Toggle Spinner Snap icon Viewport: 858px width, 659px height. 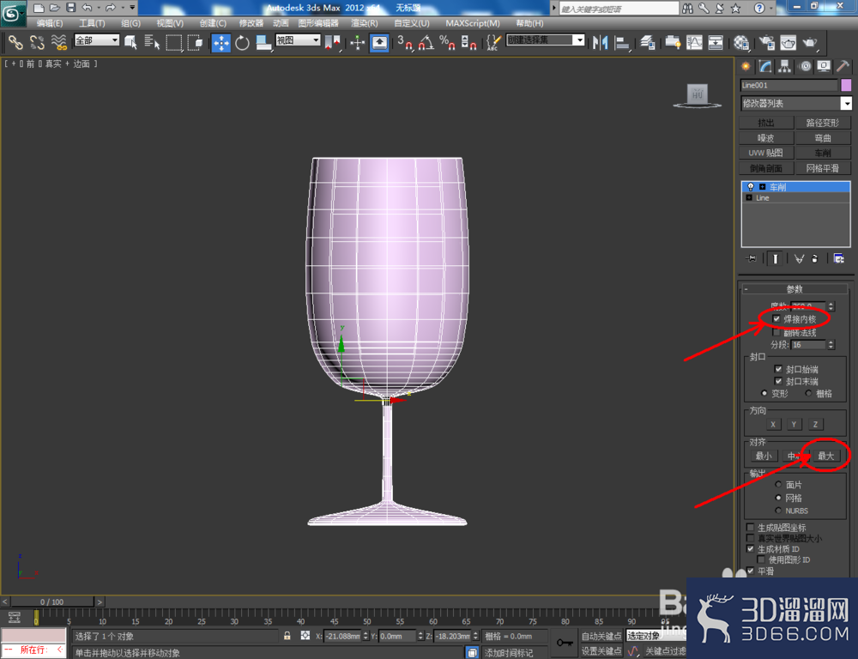(x=468, y=43)
